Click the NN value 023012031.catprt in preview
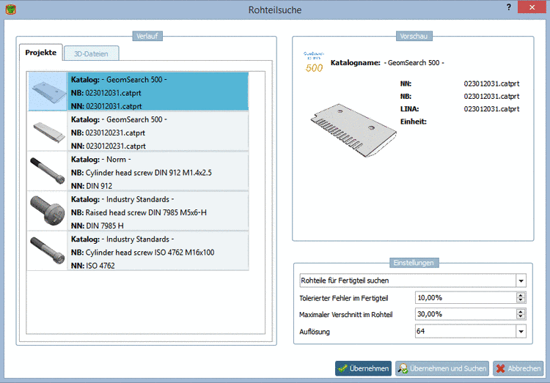This screenshot has height=383, width=550. (x=491, y=83)
